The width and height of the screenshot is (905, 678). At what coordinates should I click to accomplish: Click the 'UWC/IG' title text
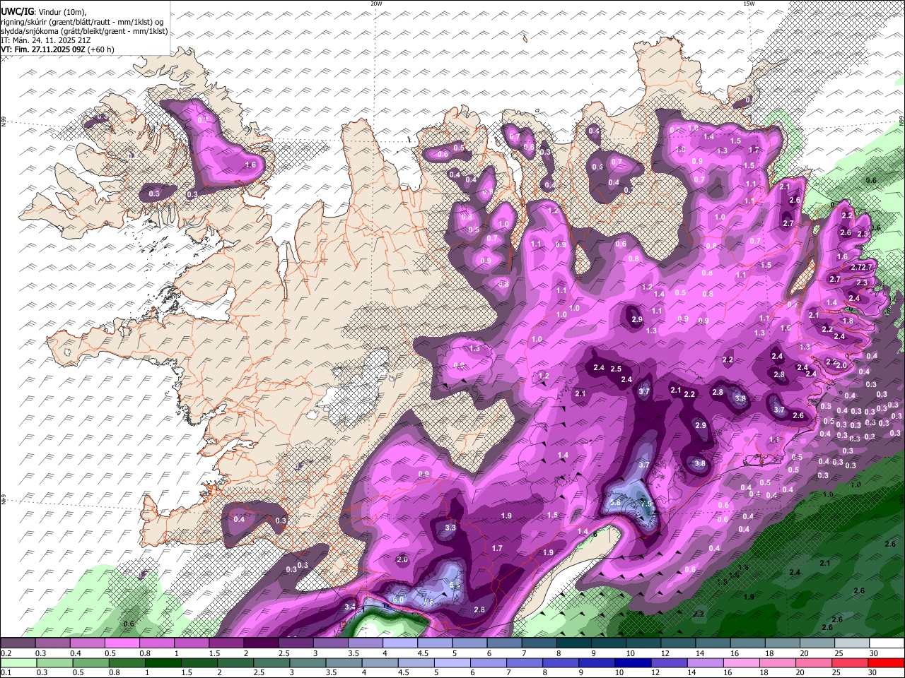click(x=17, y=11)
